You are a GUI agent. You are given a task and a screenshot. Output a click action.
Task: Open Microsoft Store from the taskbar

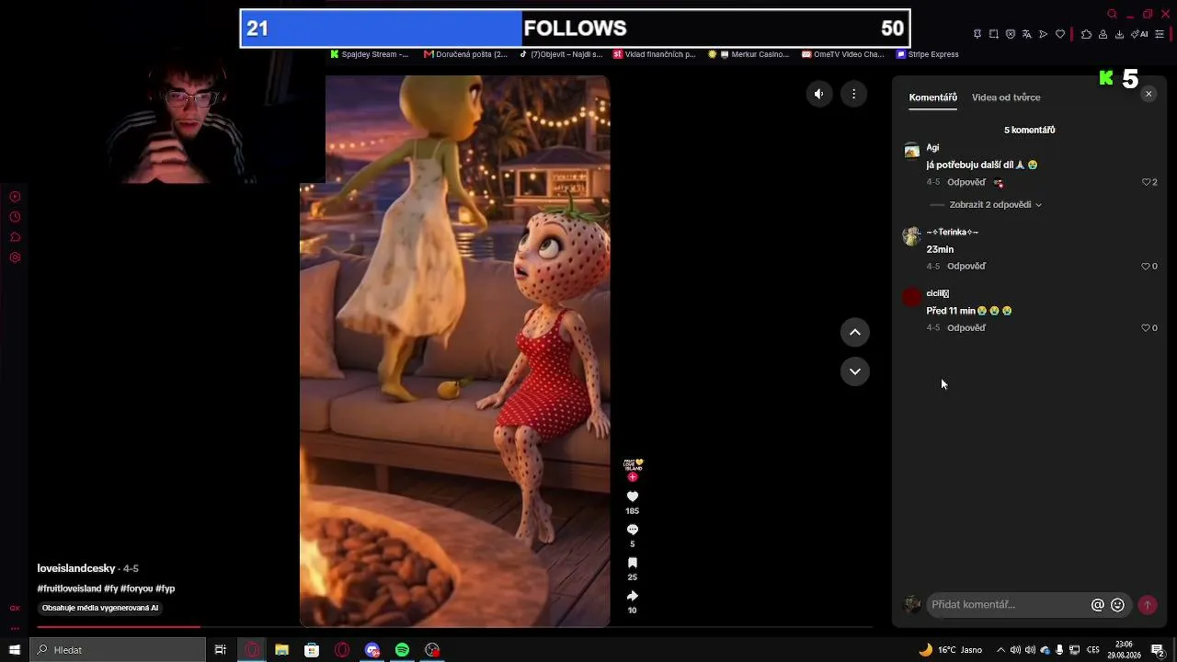coord(312,650)
